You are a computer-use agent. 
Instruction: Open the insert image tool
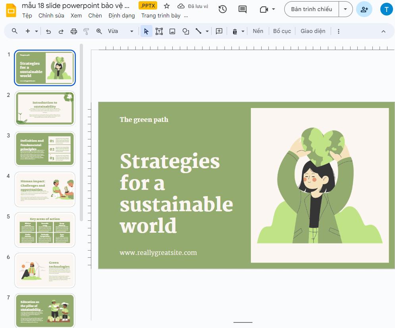172,31
